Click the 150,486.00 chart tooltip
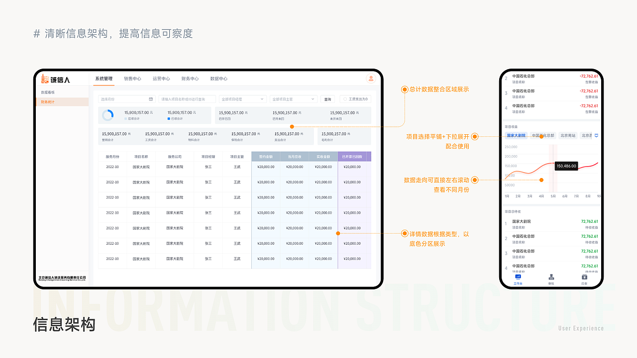The width and height of the screenshot is (637, 358). [x=566, y=166]
